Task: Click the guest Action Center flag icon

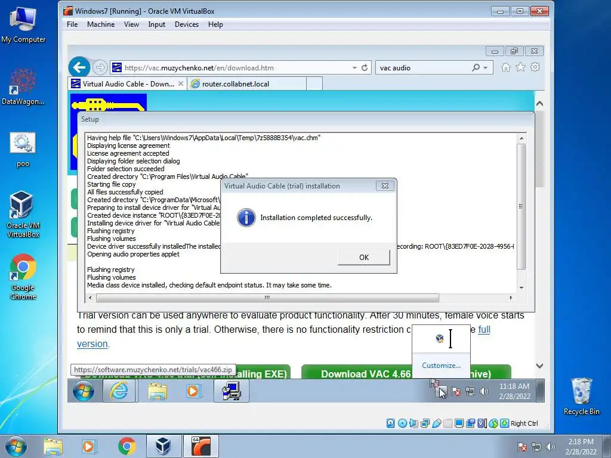Action: click(x=456, y=391)
